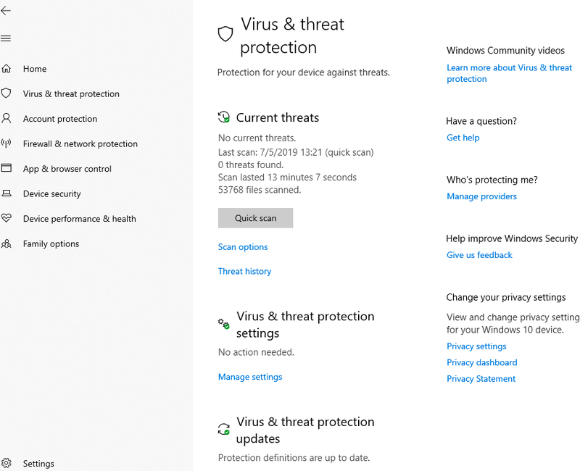This screenshot has width=580, height=471.
Task: Open Privacy dashboard link
Action: point(482,362)
